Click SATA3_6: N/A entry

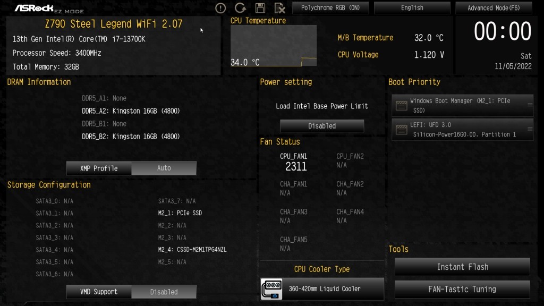[x=55, y=274]
